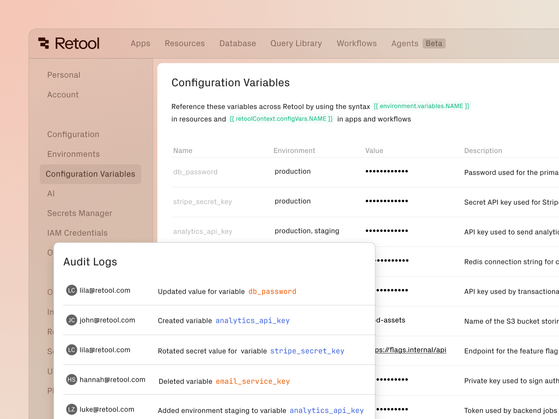Image resolution: width=559 pixels, height=419 pixels.
Task: Click analytics_api_key in Added environment staging entry
Action: 326,410
